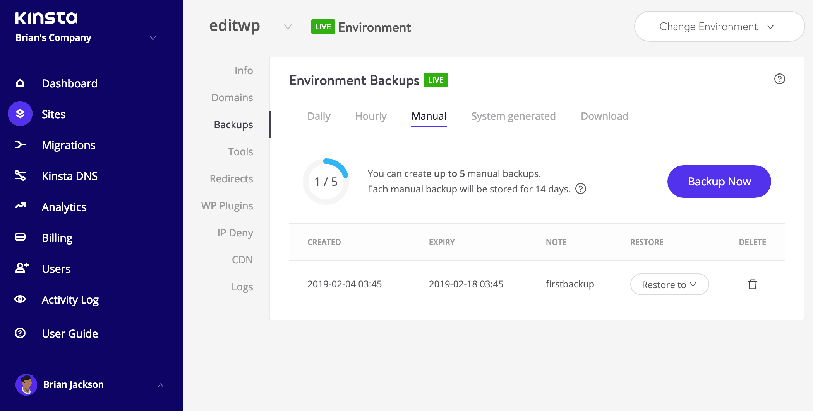813x411 pixels.
Task: Go to Sites in the sidebar
Action: (x=53, y=114)
